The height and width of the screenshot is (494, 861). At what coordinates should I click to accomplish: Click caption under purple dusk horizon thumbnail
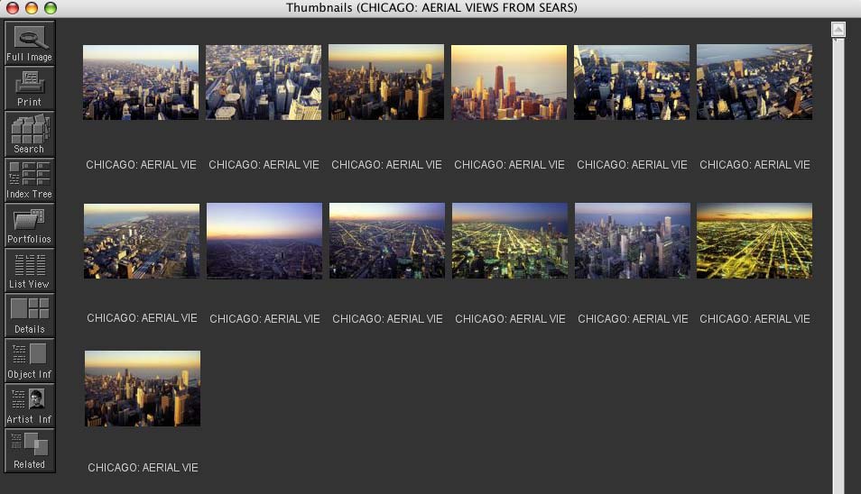(264, 318)
